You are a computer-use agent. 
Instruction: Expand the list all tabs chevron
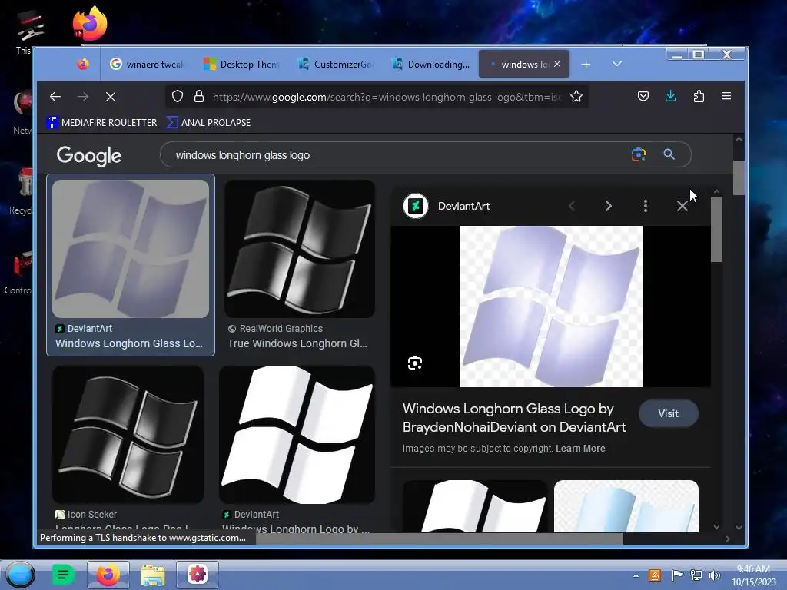pos(617,64)
